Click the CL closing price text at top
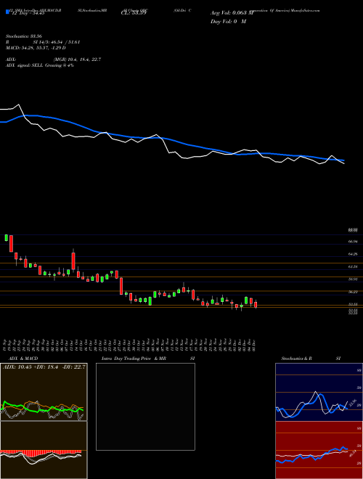Viewport: 363px width, 479px height. click(x=134, y=13)
